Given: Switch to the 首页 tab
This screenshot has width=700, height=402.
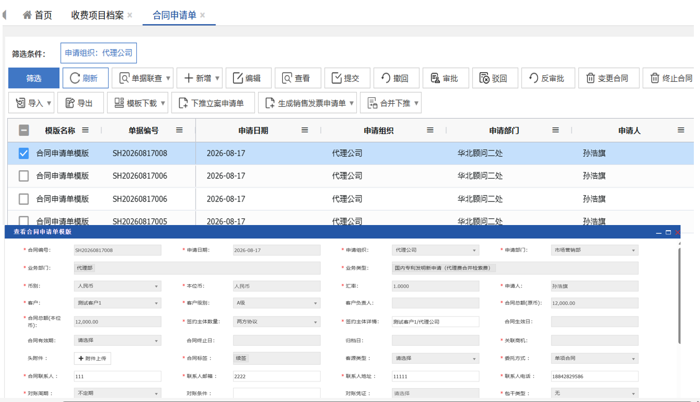Looking at the screenshot, I should [x=37, y=15].
